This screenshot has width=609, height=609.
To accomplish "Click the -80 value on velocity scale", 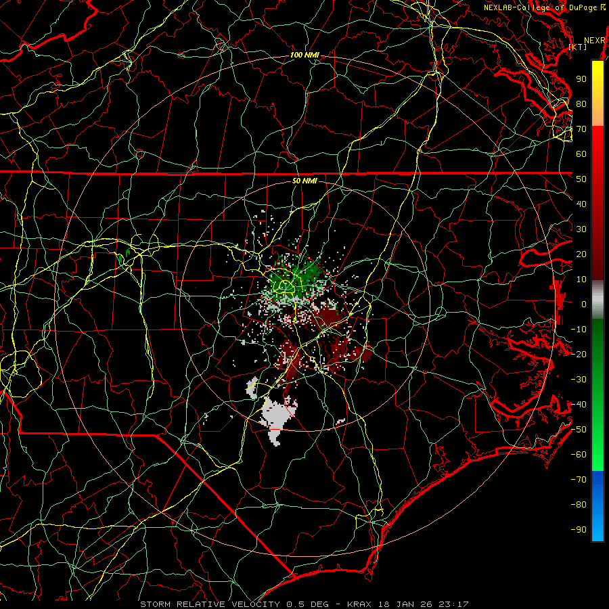I will click(x=579, y=505).
